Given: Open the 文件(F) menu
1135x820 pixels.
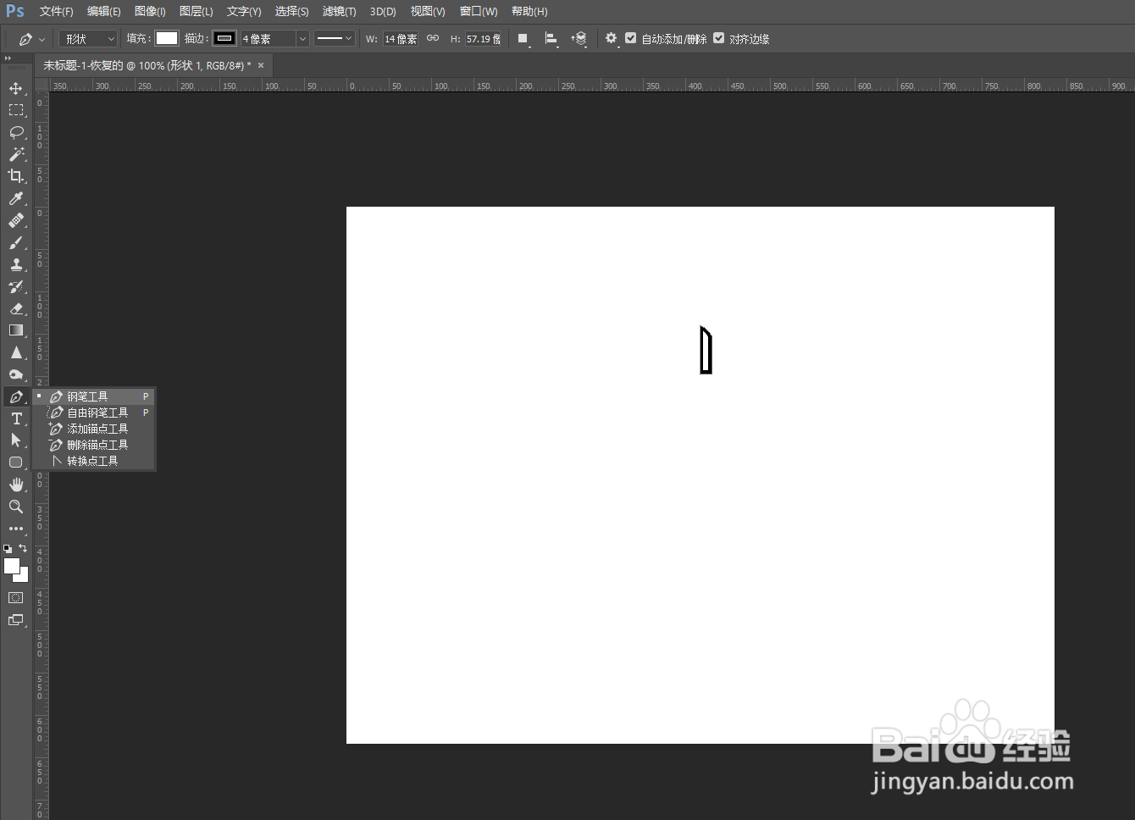Looking at the screenshot, I should click(56, 12).
